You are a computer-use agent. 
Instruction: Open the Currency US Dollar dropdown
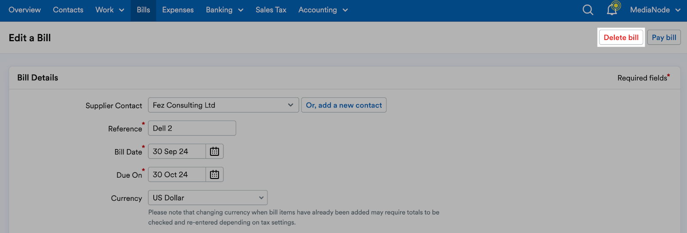click(208, 198)
